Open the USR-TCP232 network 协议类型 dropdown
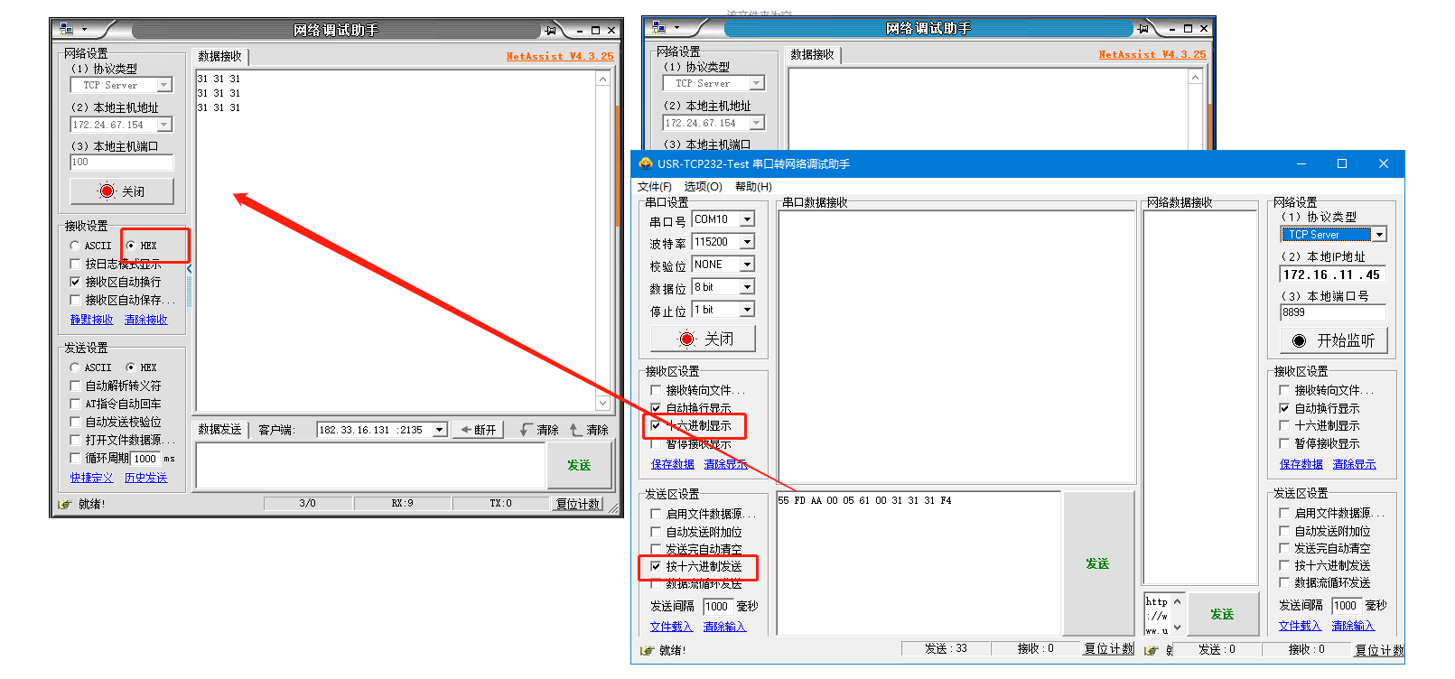1455x679 pixels. pos(1379,235)
